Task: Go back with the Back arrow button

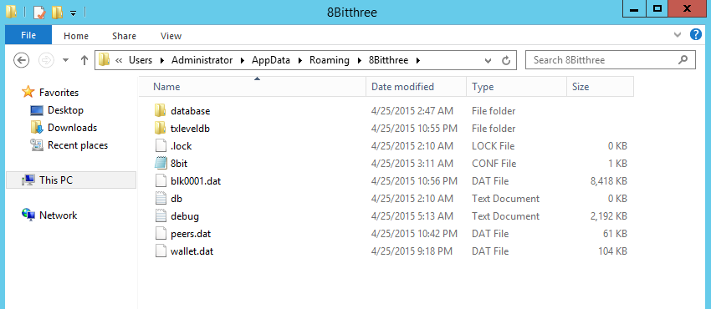Action: tap(21, 60)
